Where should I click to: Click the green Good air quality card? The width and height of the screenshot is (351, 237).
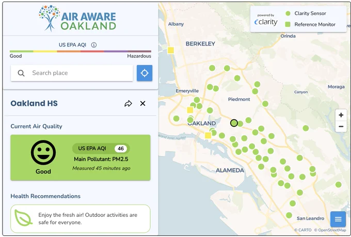pyautogui.click(x=81, y=157)
